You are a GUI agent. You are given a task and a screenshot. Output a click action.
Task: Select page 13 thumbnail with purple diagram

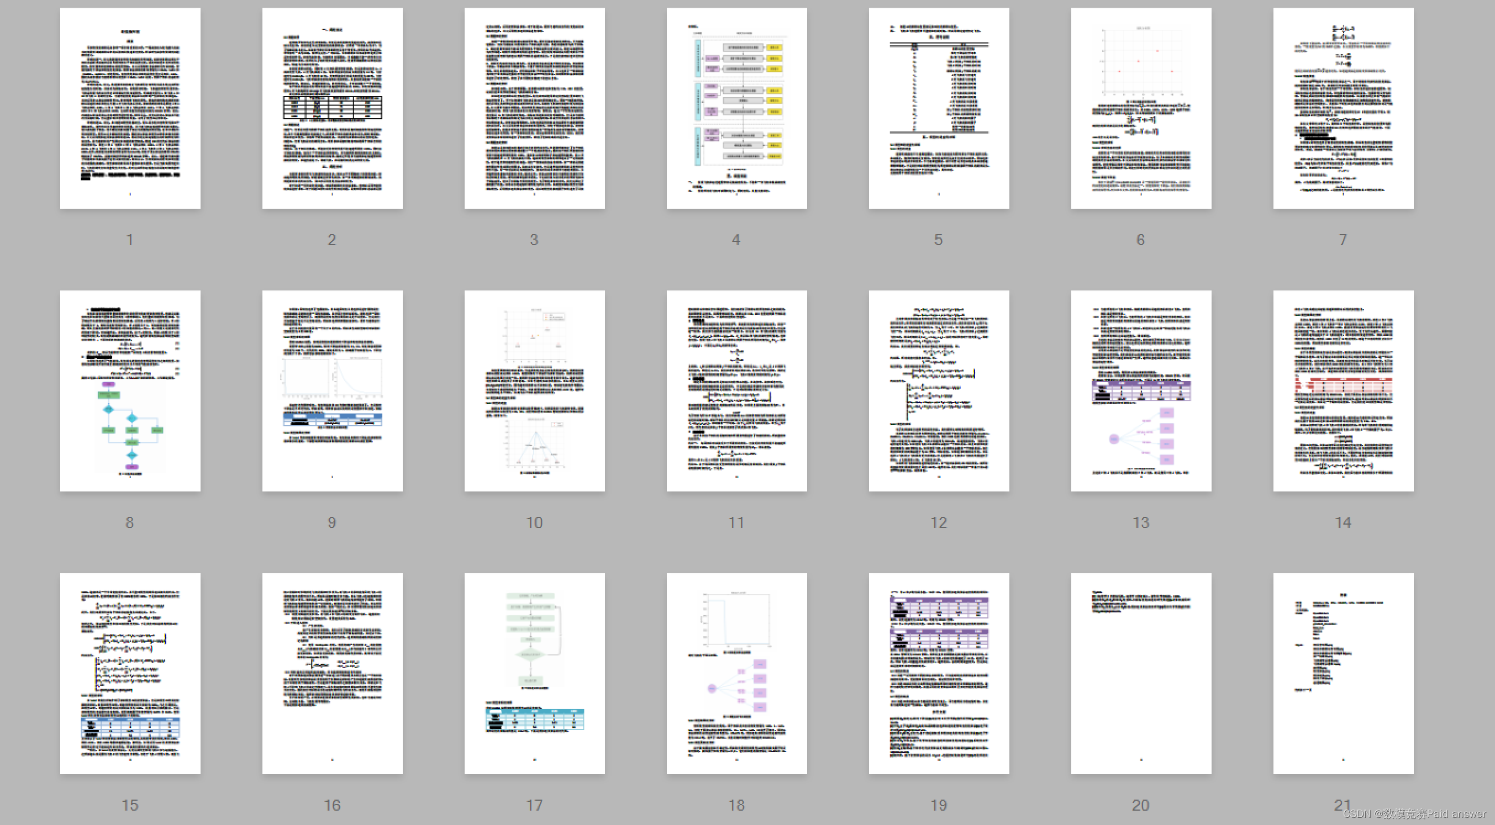(x=1140, y=390)
